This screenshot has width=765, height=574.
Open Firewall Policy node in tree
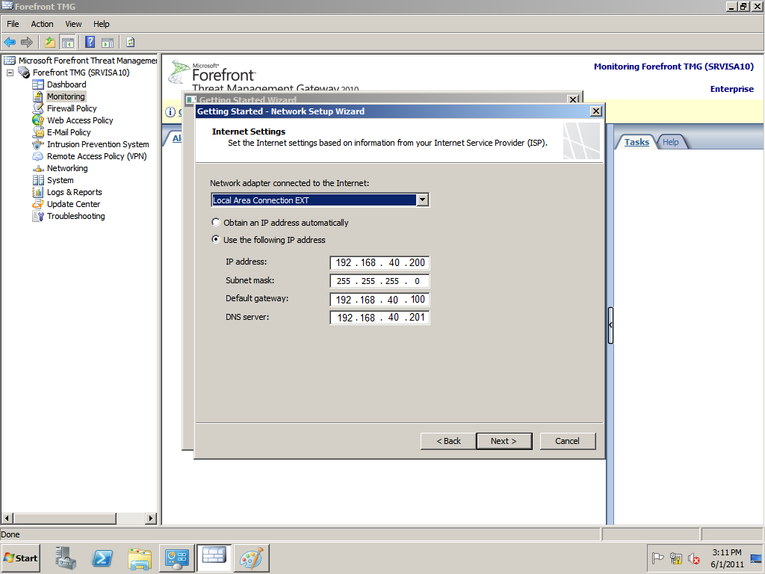click(72, 108)
